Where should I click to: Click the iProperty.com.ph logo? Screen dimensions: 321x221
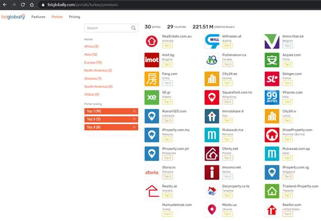[152, 153]
